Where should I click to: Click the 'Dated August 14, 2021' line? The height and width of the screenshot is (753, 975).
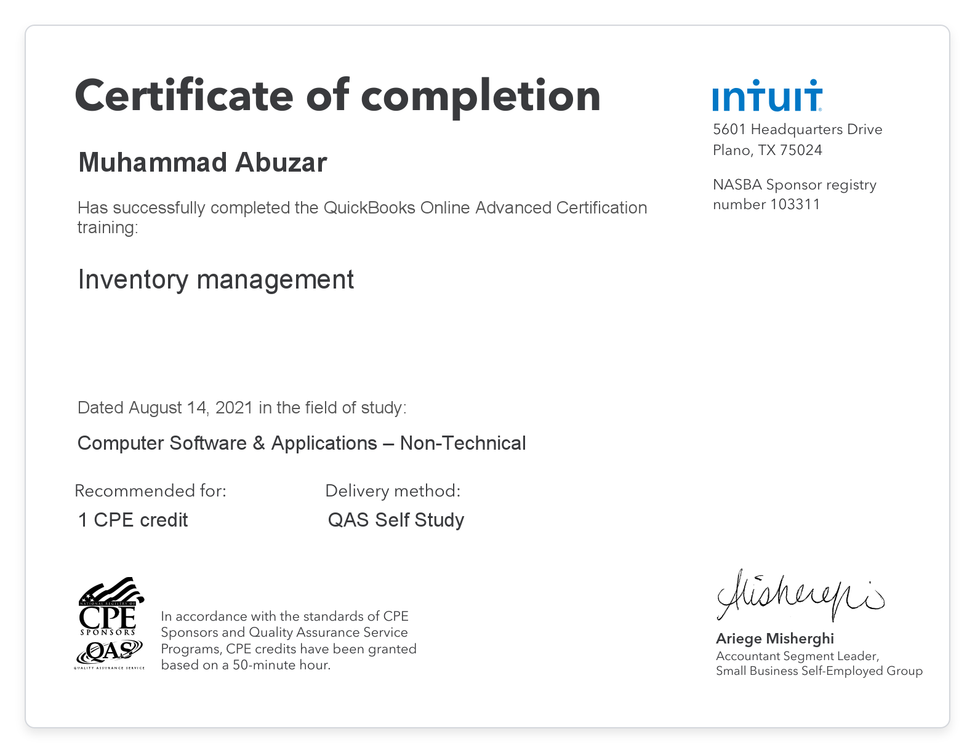[242, 408]
